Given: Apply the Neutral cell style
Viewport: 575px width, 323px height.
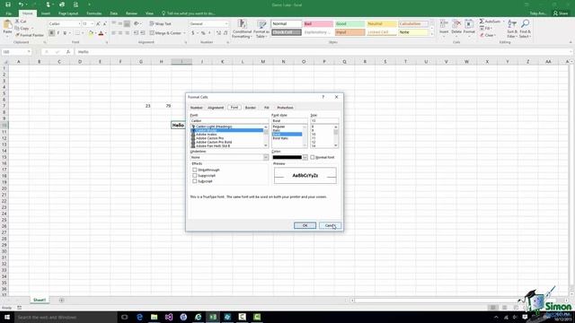Looking at the screenshot, I should 381,24.
